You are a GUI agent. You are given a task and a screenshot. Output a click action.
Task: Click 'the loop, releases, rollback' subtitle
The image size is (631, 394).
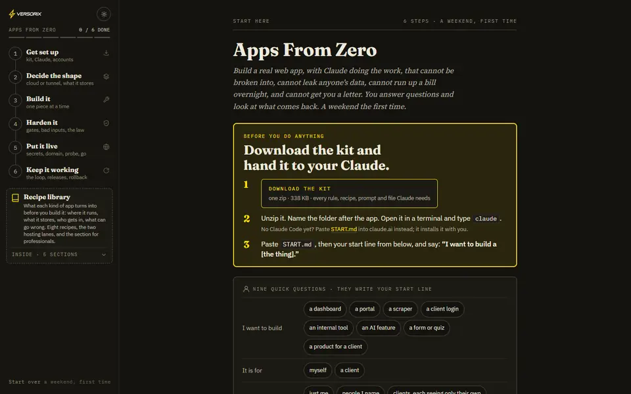[x=57, y=177]
